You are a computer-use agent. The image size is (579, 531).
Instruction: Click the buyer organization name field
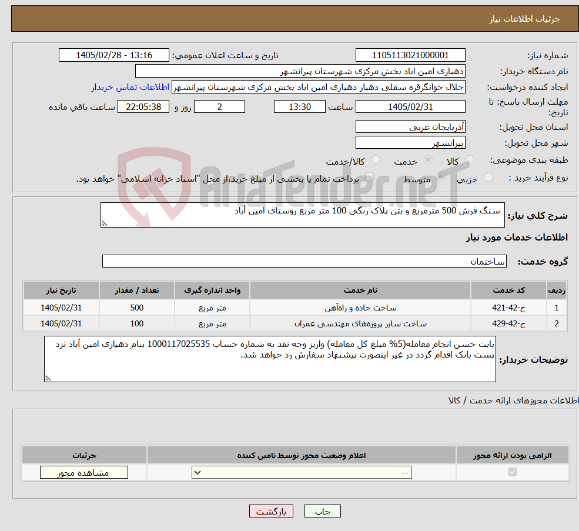300,71
